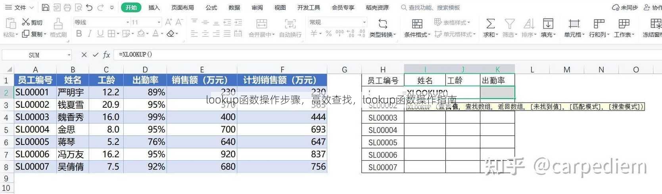
Task: Open the font size dropdown 11
Action: [159, 22]
